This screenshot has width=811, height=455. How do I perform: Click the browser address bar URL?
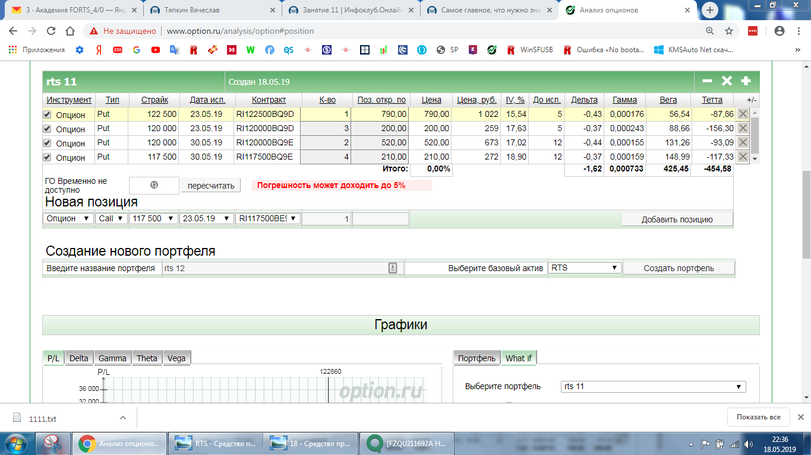pyautogui.click(x=240, y=31)
